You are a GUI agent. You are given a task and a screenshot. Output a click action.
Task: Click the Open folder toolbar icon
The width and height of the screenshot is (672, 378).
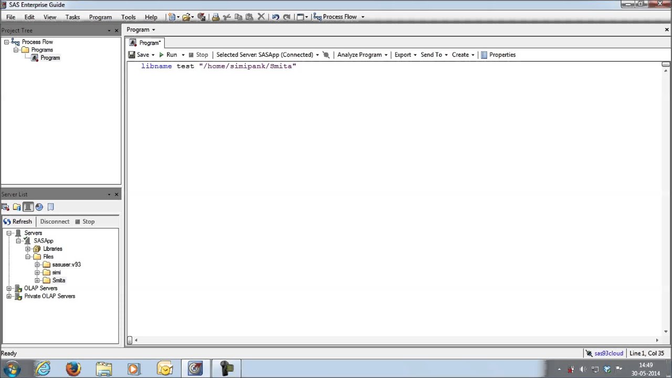click(186, 17)
